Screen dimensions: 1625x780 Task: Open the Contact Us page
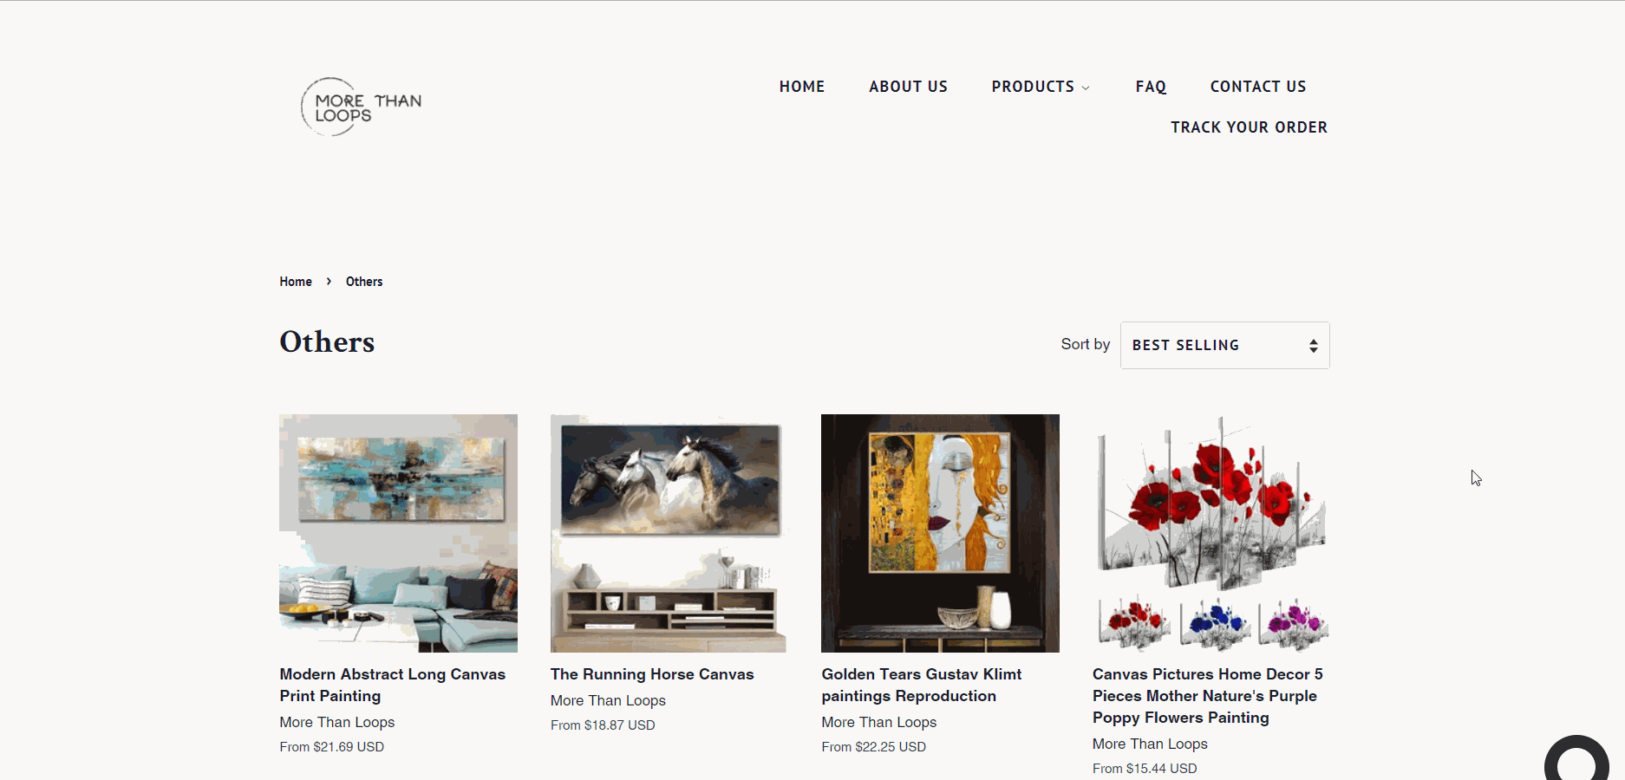click(x=1258, y=87)
